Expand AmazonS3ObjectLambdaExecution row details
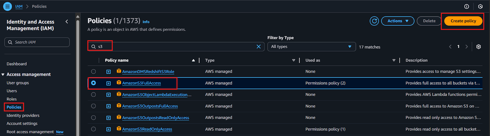 point(108,95)
